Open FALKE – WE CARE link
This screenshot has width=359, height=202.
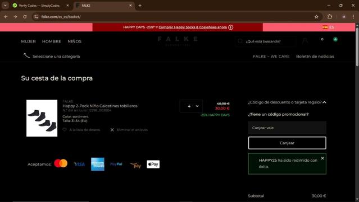(x=271, y=57)
